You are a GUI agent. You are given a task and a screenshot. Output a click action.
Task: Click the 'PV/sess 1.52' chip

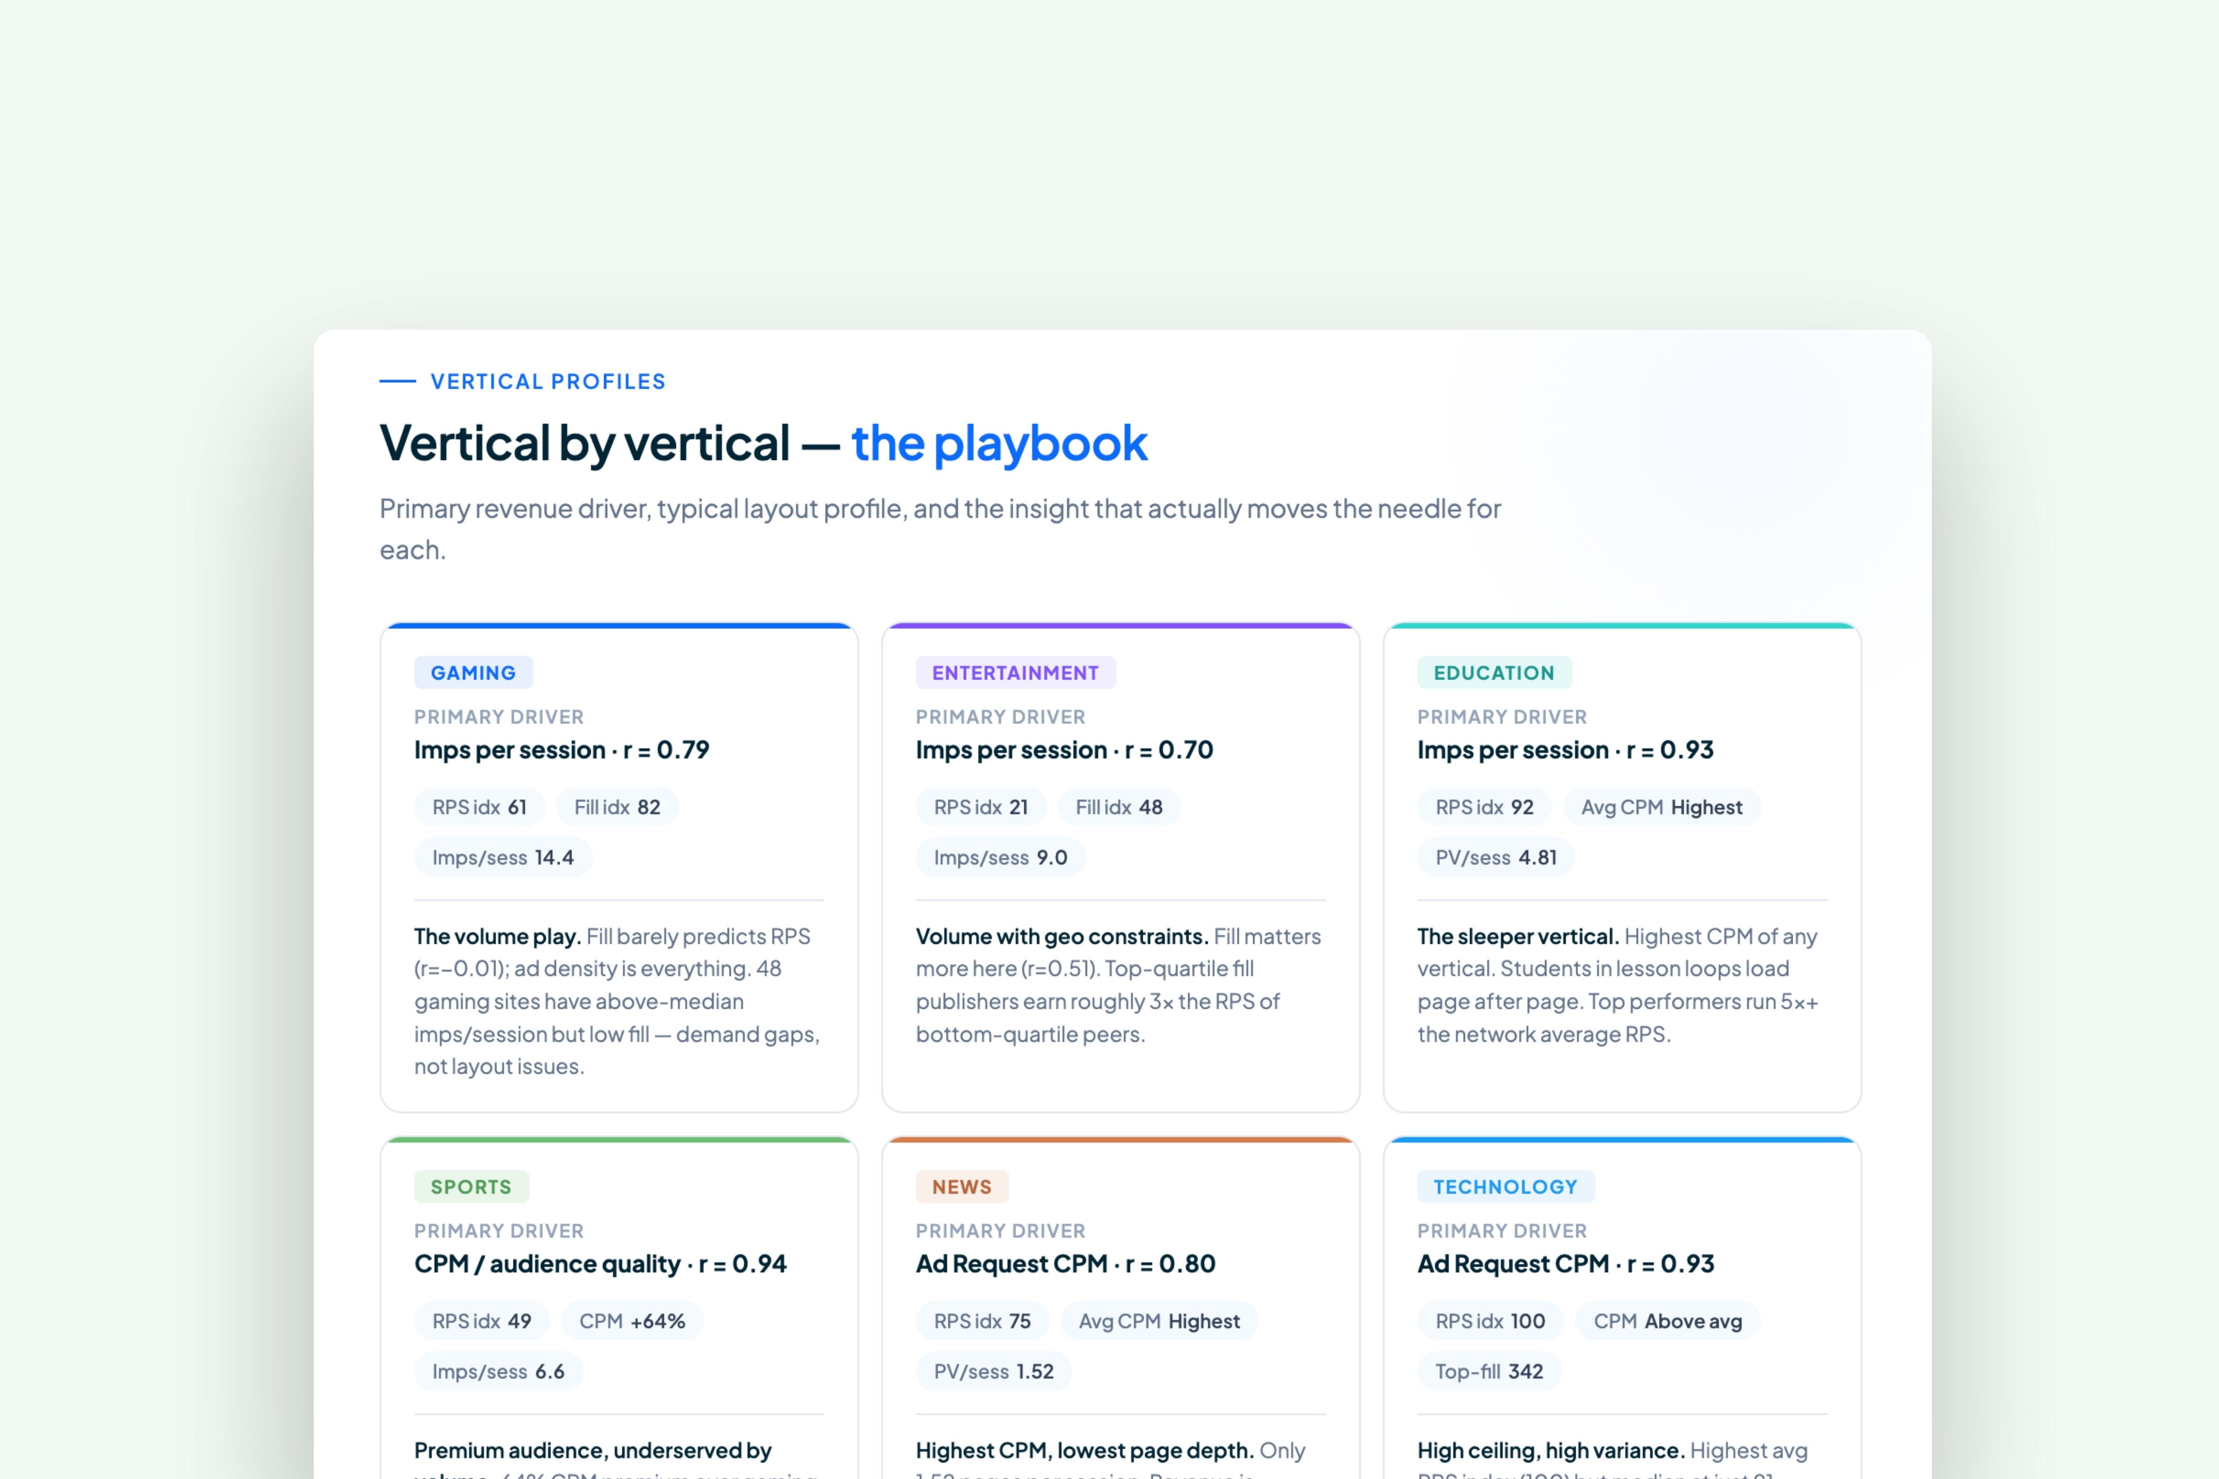point(994,1371)
